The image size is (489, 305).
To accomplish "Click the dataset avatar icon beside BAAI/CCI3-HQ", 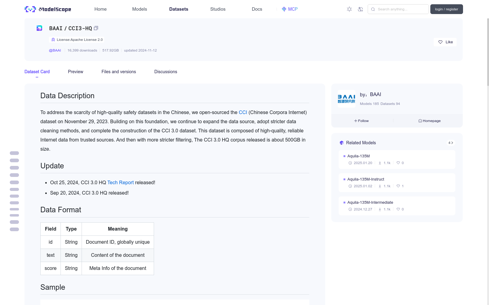I will [x=39, y=28].
